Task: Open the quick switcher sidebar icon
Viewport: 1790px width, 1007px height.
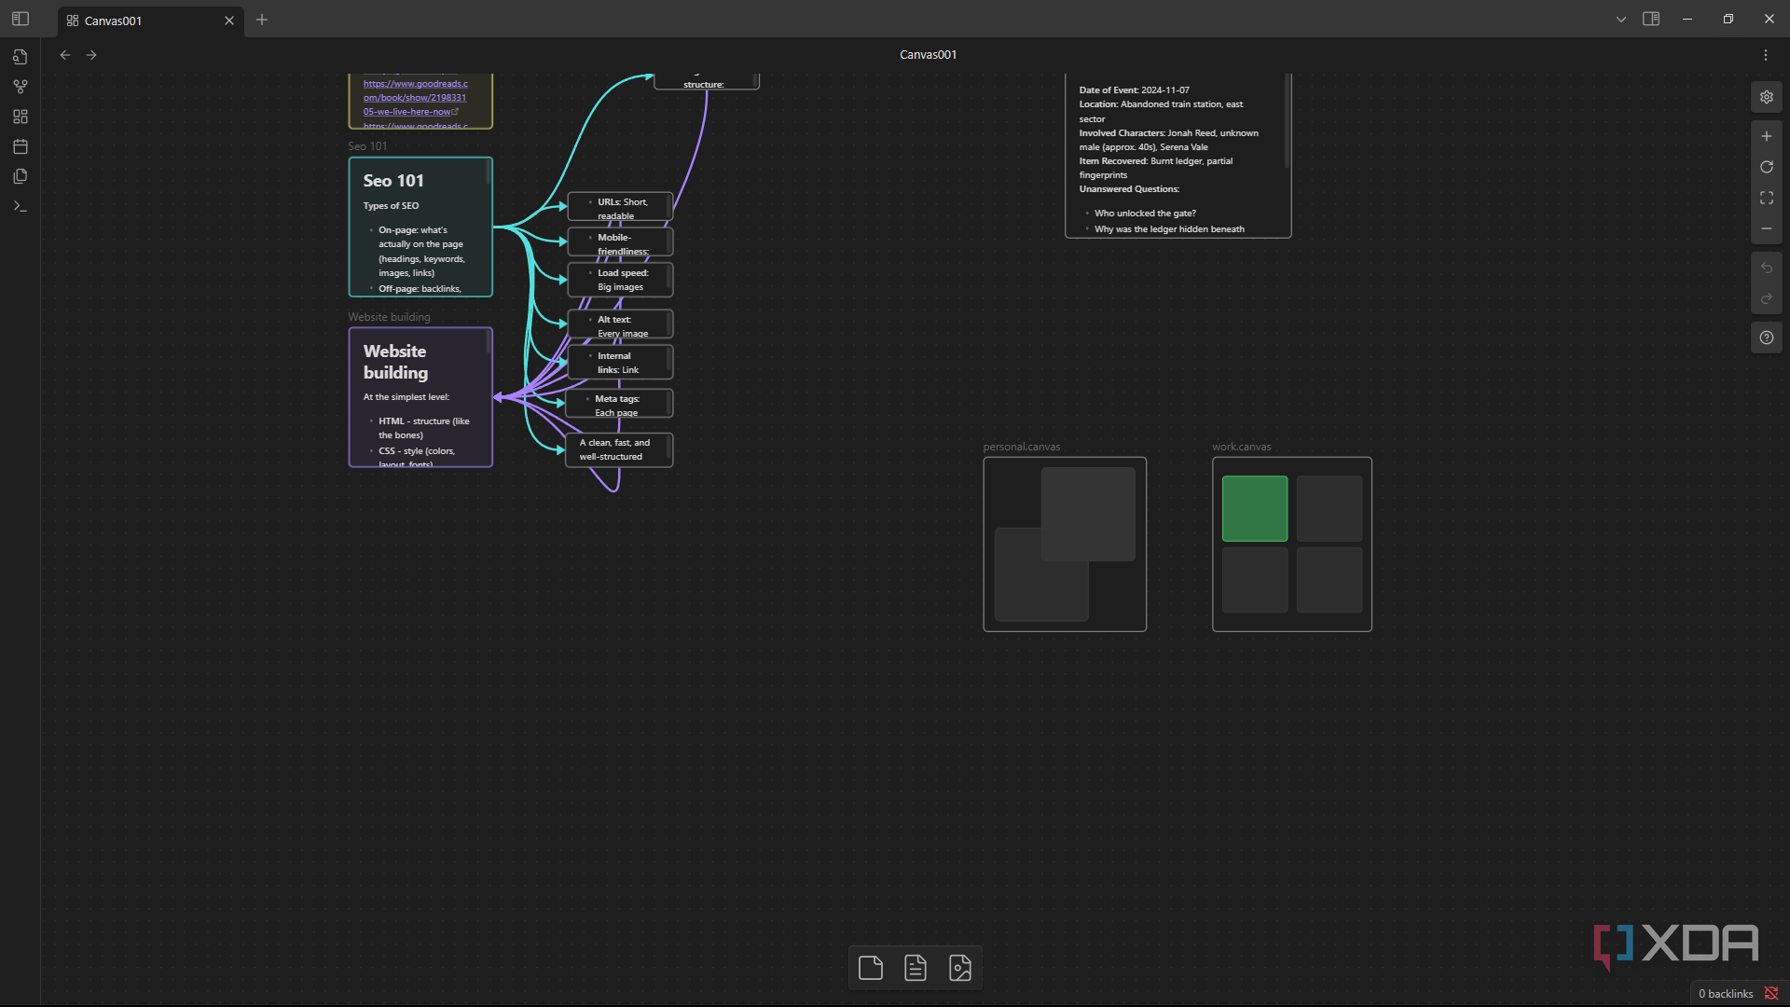Action: (21, 57)
